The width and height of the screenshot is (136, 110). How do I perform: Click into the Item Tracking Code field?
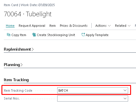pyautogui.click(x=93, y=91)
